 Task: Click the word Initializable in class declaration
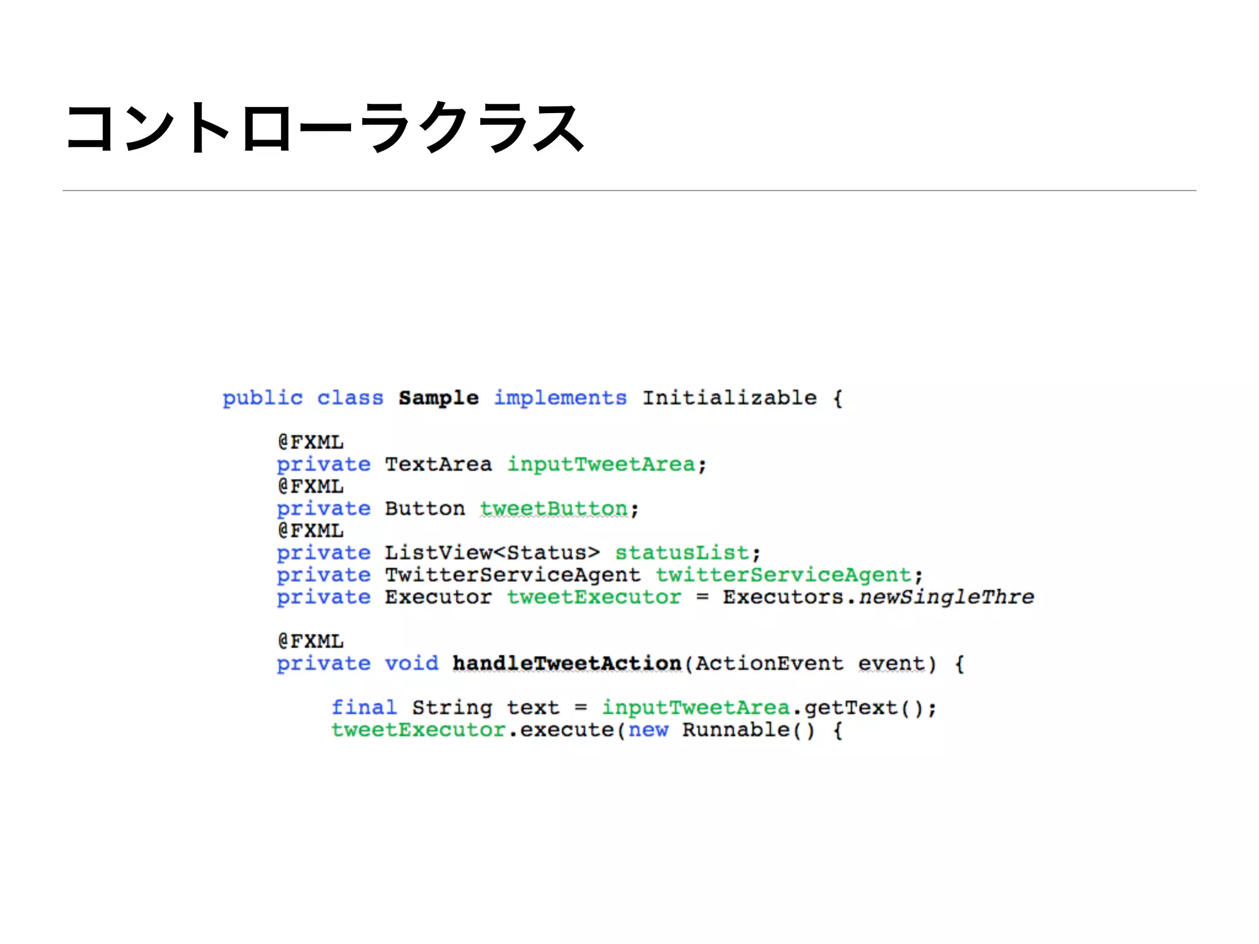click(730, 398)
